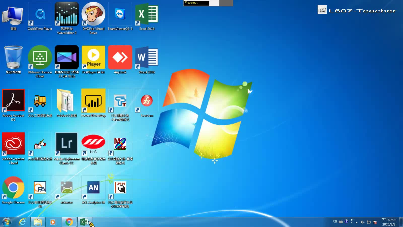
Task: Launch Adobe Lightroom Classic CC
Action: (x=67, y=148)
